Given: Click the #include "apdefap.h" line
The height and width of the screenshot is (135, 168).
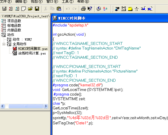Looking at the screenshot, I should pos(71,25).
